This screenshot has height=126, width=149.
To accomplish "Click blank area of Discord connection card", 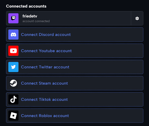I will point(106,35).
